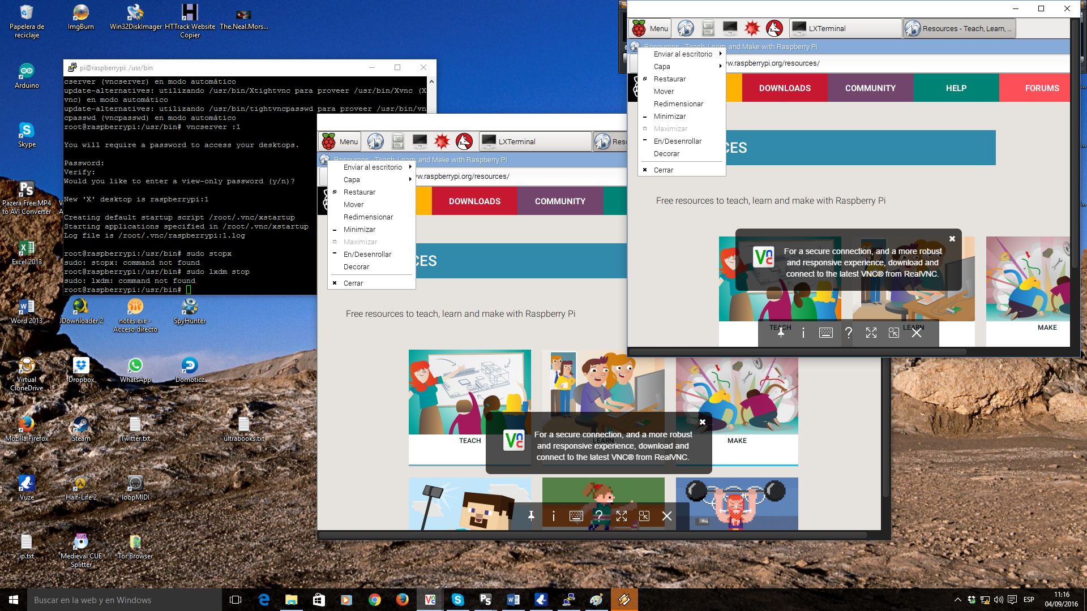The height and width of the screenshot is (611, 1087).
Task: Select the Domoticz desktop icon
Action: (190, 370)
